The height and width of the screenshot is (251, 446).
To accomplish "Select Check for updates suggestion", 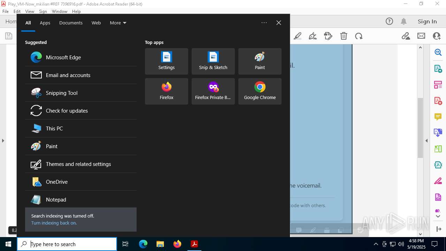I will pyautogui.click(x=80, y=111).
